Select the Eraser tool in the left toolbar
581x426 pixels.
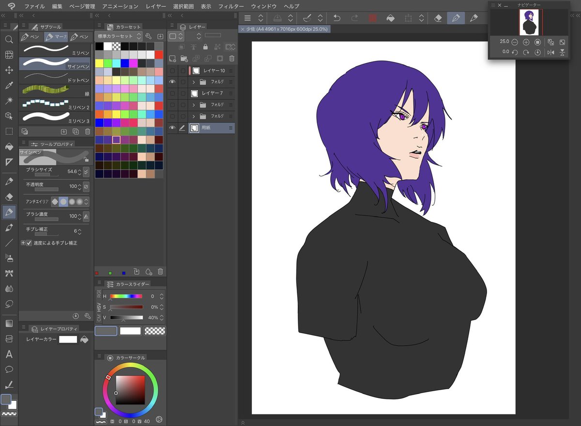(x=9, y=197)
